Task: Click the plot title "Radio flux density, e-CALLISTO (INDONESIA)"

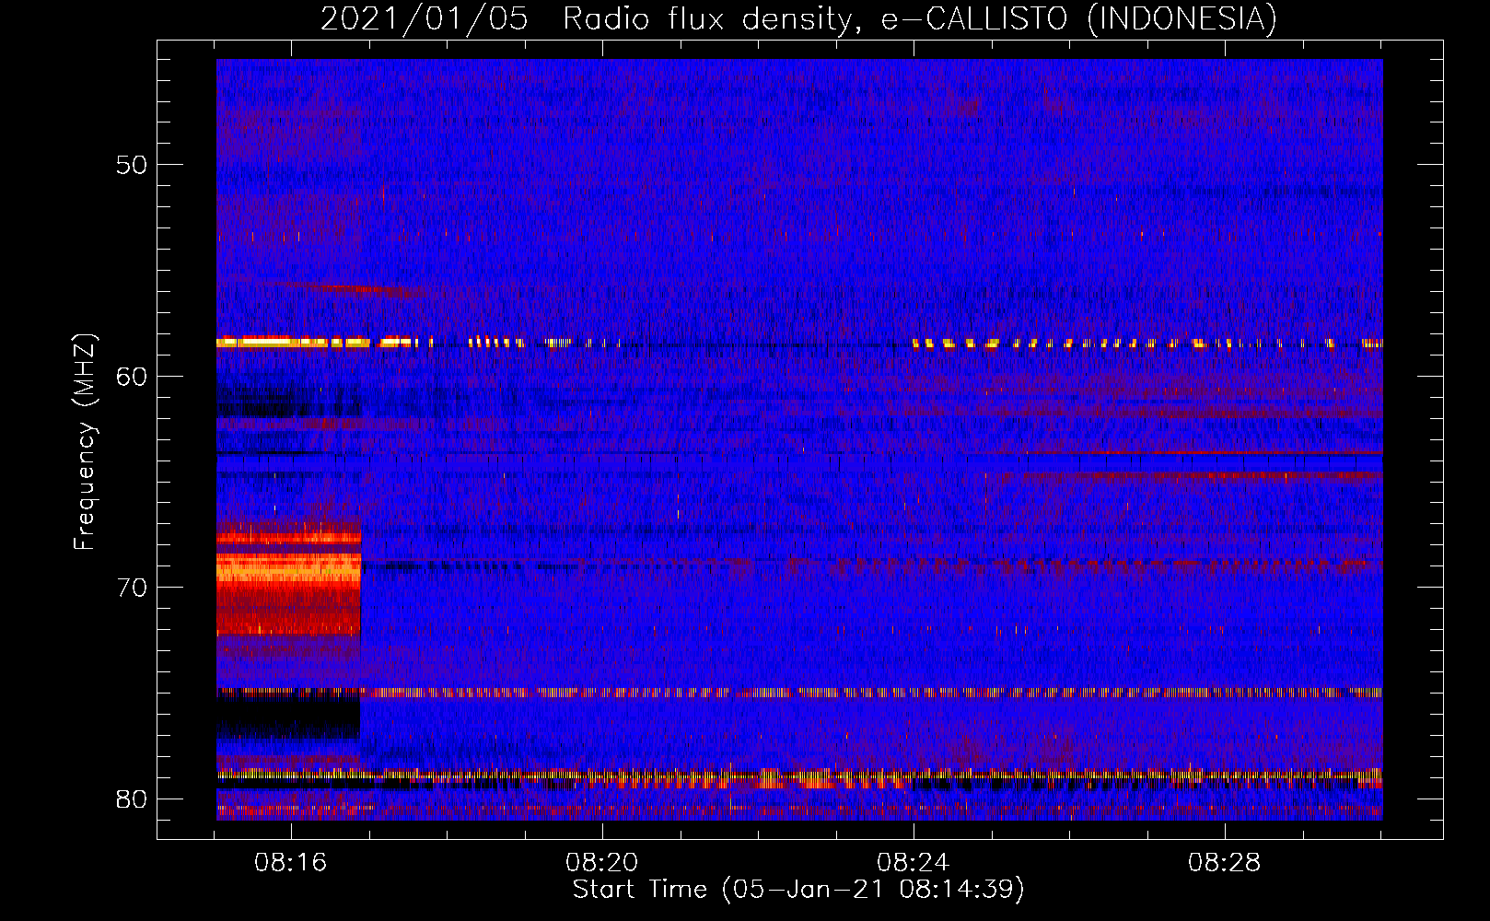Action: 920,19
